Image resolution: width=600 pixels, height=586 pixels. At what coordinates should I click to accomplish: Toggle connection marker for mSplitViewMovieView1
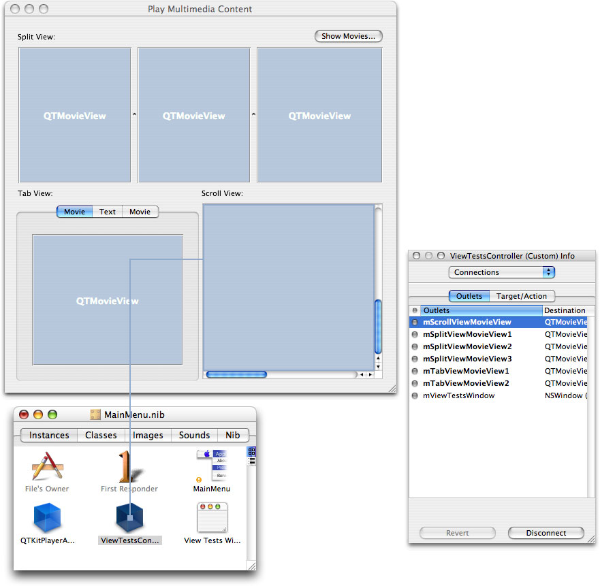click(415, 334)
